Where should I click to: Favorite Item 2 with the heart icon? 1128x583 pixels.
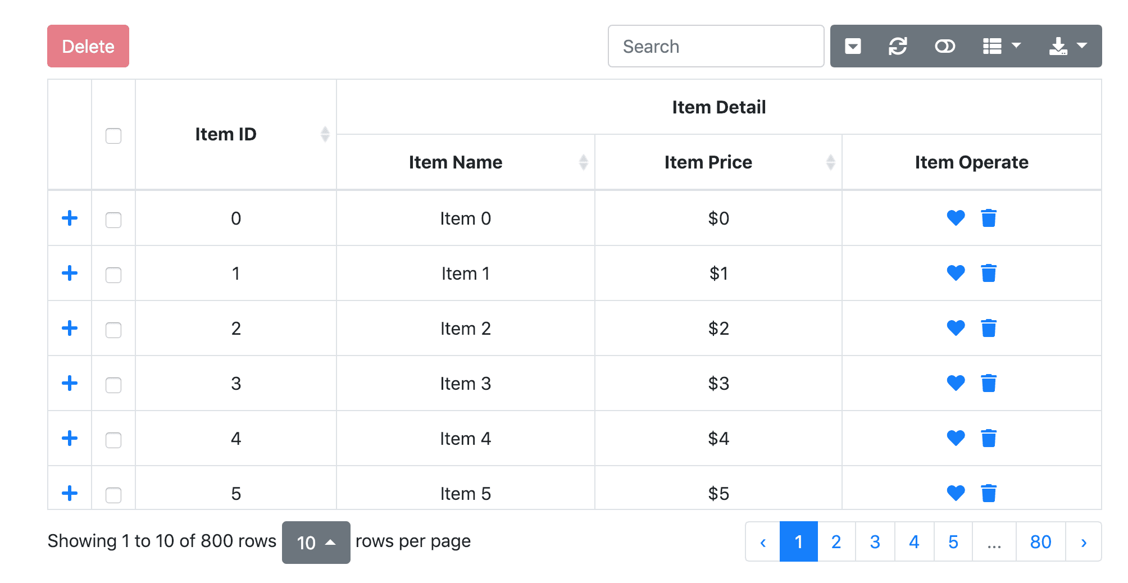956,328
